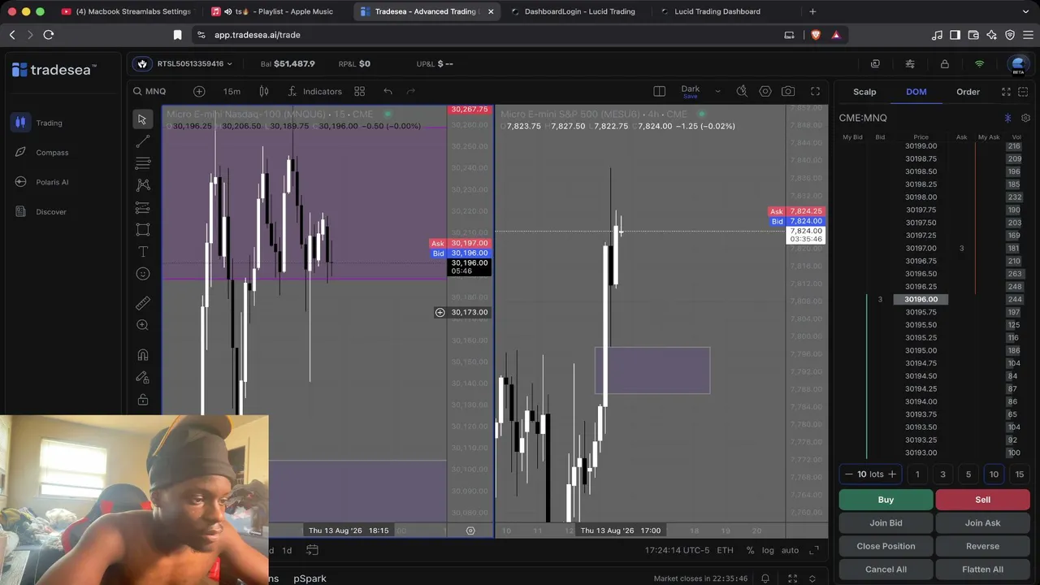Open the position forecasting tool
1040x585 pixels.
click(x=142, y=207)
